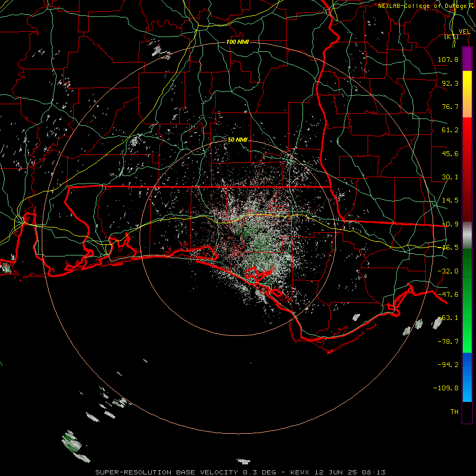Click the SUPER-RESOLUTION BASE VELOCITY caption text
This screenshot has width=476, height=476.
pyautogui.click(x=167, y=472)
